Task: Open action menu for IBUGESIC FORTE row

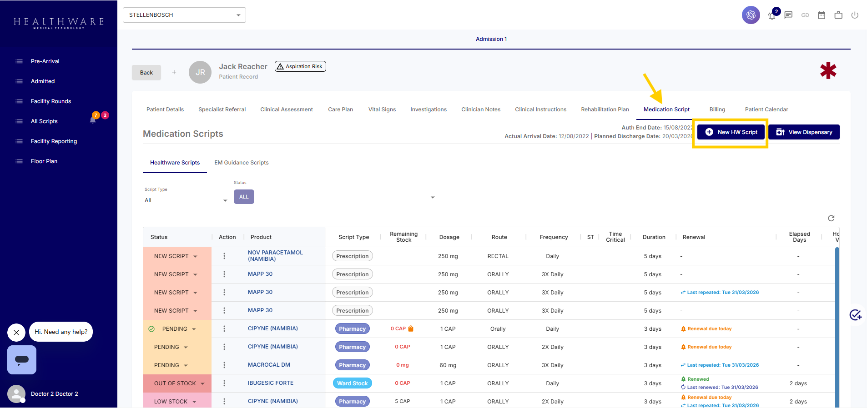Action: [224, 383]
